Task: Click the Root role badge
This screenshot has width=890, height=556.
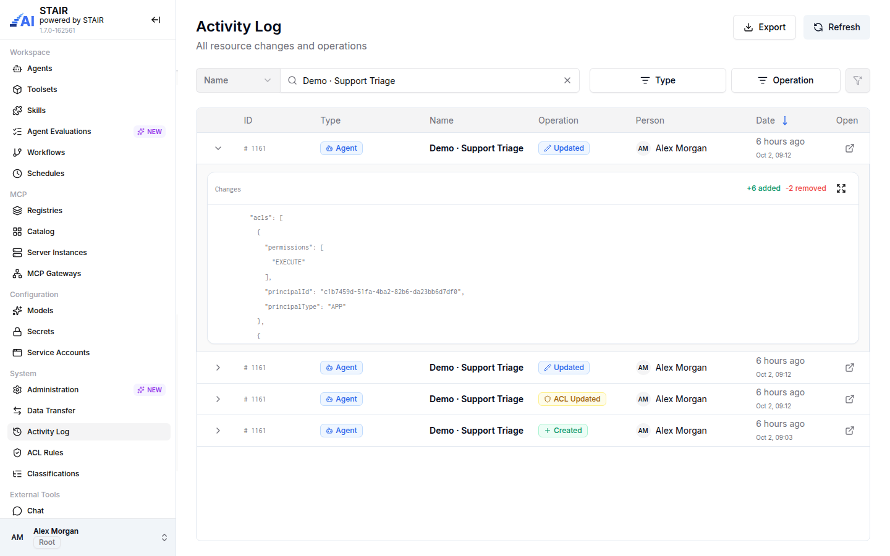Action: [47, 542]
